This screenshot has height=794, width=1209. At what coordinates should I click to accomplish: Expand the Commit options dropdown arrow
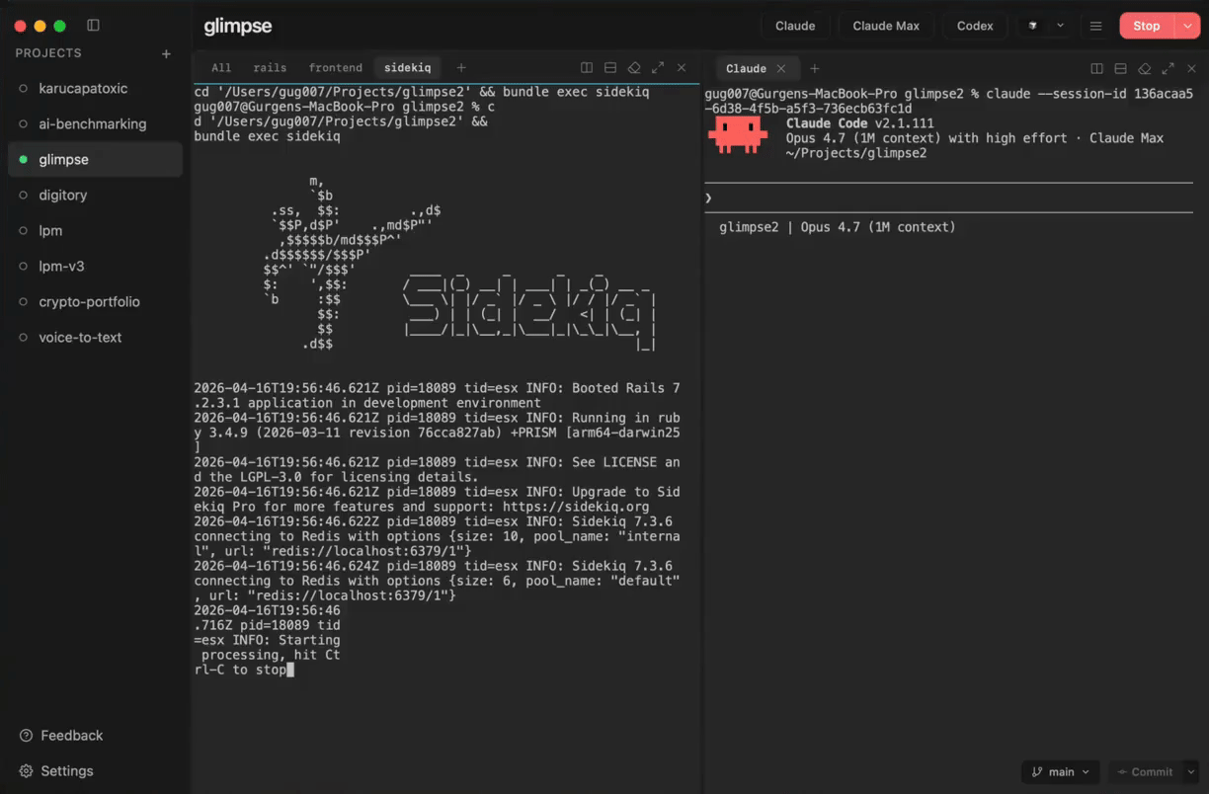click(x=1190, y=772)
